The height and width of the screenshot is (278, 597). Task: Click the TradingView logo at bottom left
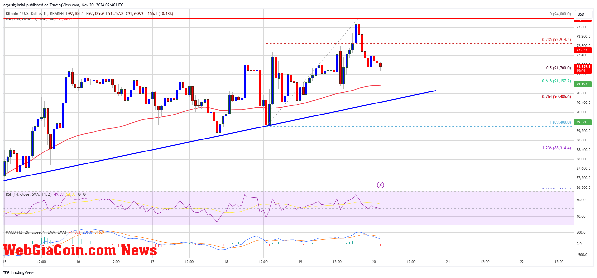[19, 272]
